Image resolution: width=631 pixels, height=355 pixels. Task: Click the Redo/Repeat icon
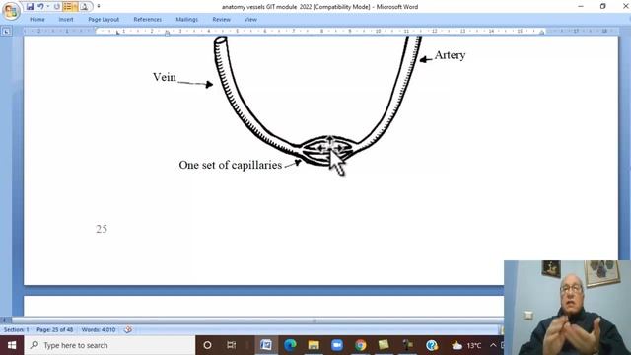click(56, 7)
